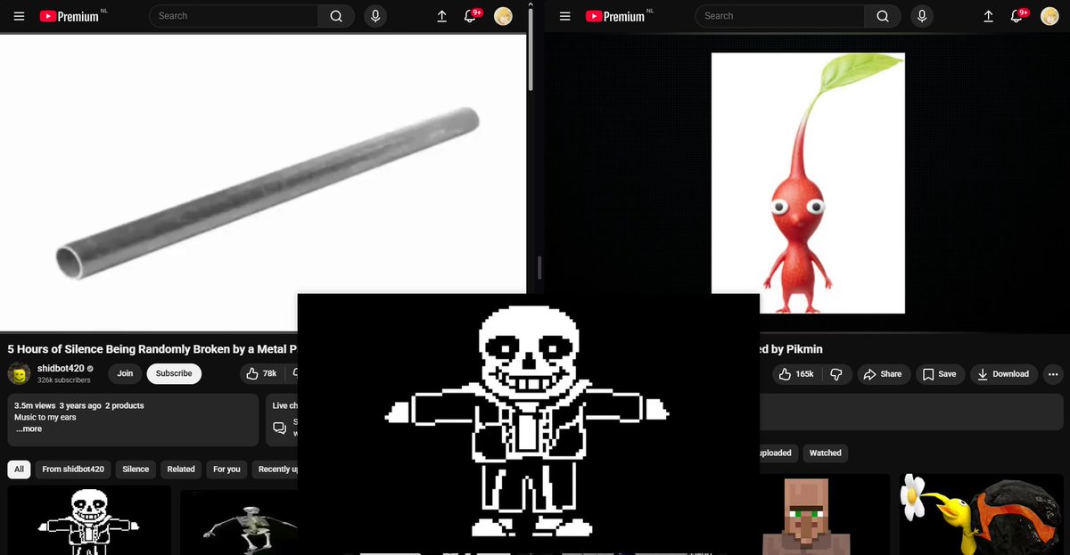
Task: Share the Pikmin video
Action: [884, 374]
